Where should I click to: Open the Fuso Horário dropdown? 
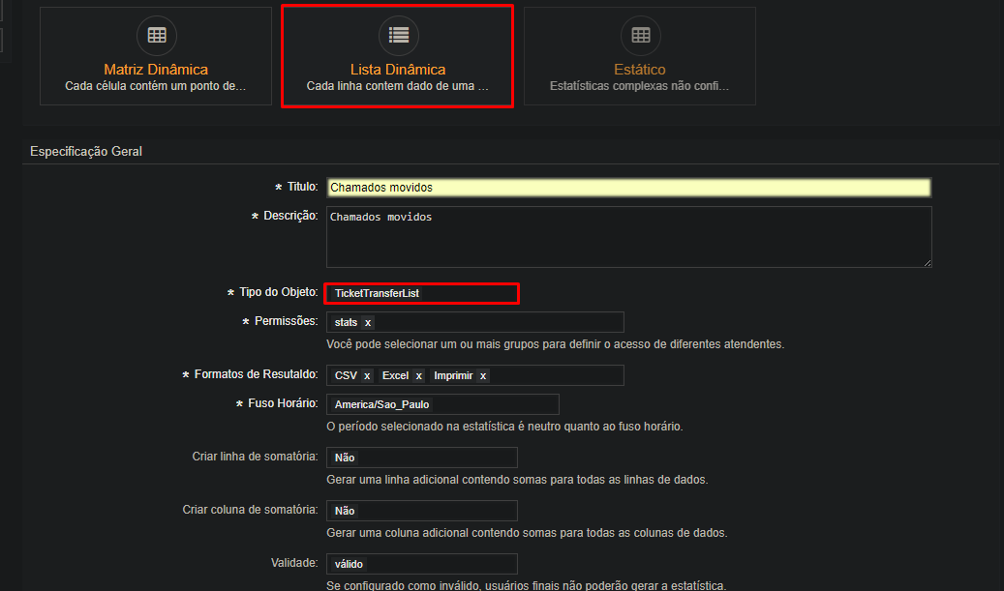(442, 404)
